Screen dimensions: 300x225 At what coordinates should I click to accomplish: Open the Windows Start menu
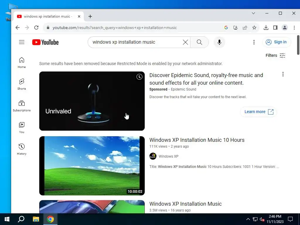coord(7,219)
